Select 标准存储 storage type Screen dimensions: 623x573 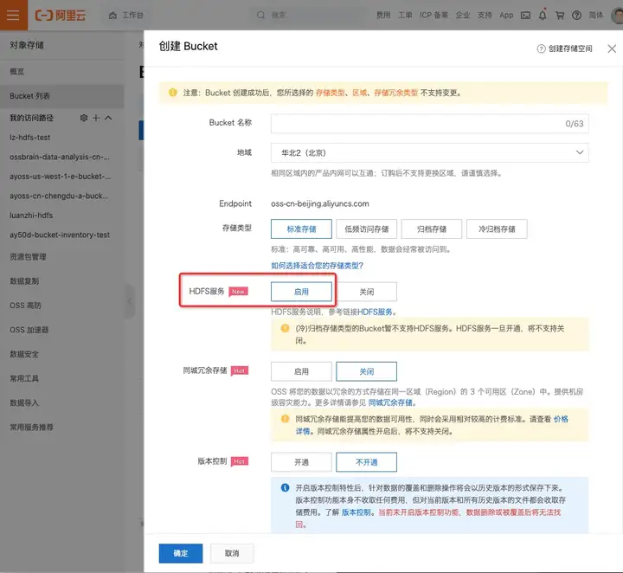point(301,229)
